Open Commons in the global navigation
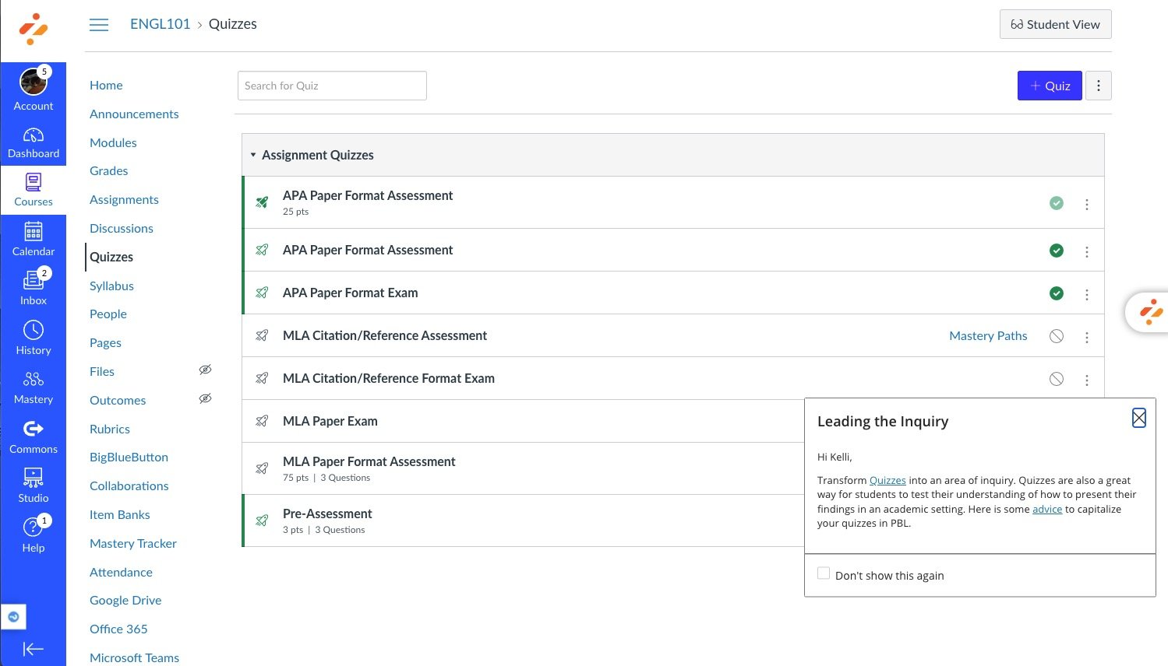 click(x=33, y=436)
